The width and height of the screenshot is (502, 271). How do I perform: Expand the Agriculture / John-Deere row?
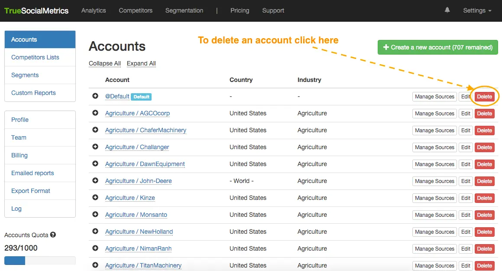coord(95,180)
